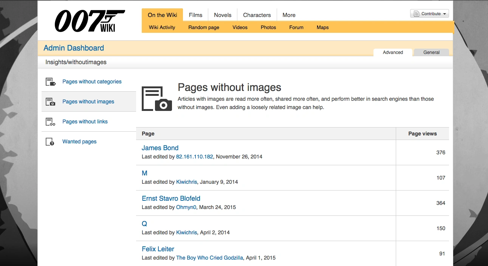Open the Admin Dashboard heading link

coord(74,48)
